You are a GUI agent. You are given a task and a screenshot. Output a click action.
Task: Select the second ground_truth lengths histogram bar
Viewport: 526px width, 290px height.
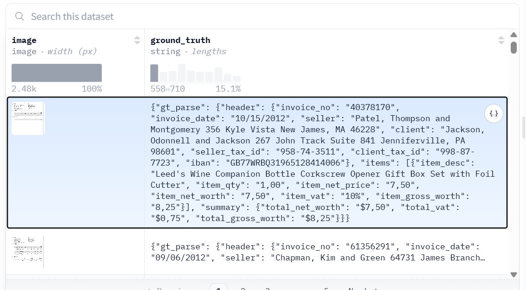click(x=163, y=77)
